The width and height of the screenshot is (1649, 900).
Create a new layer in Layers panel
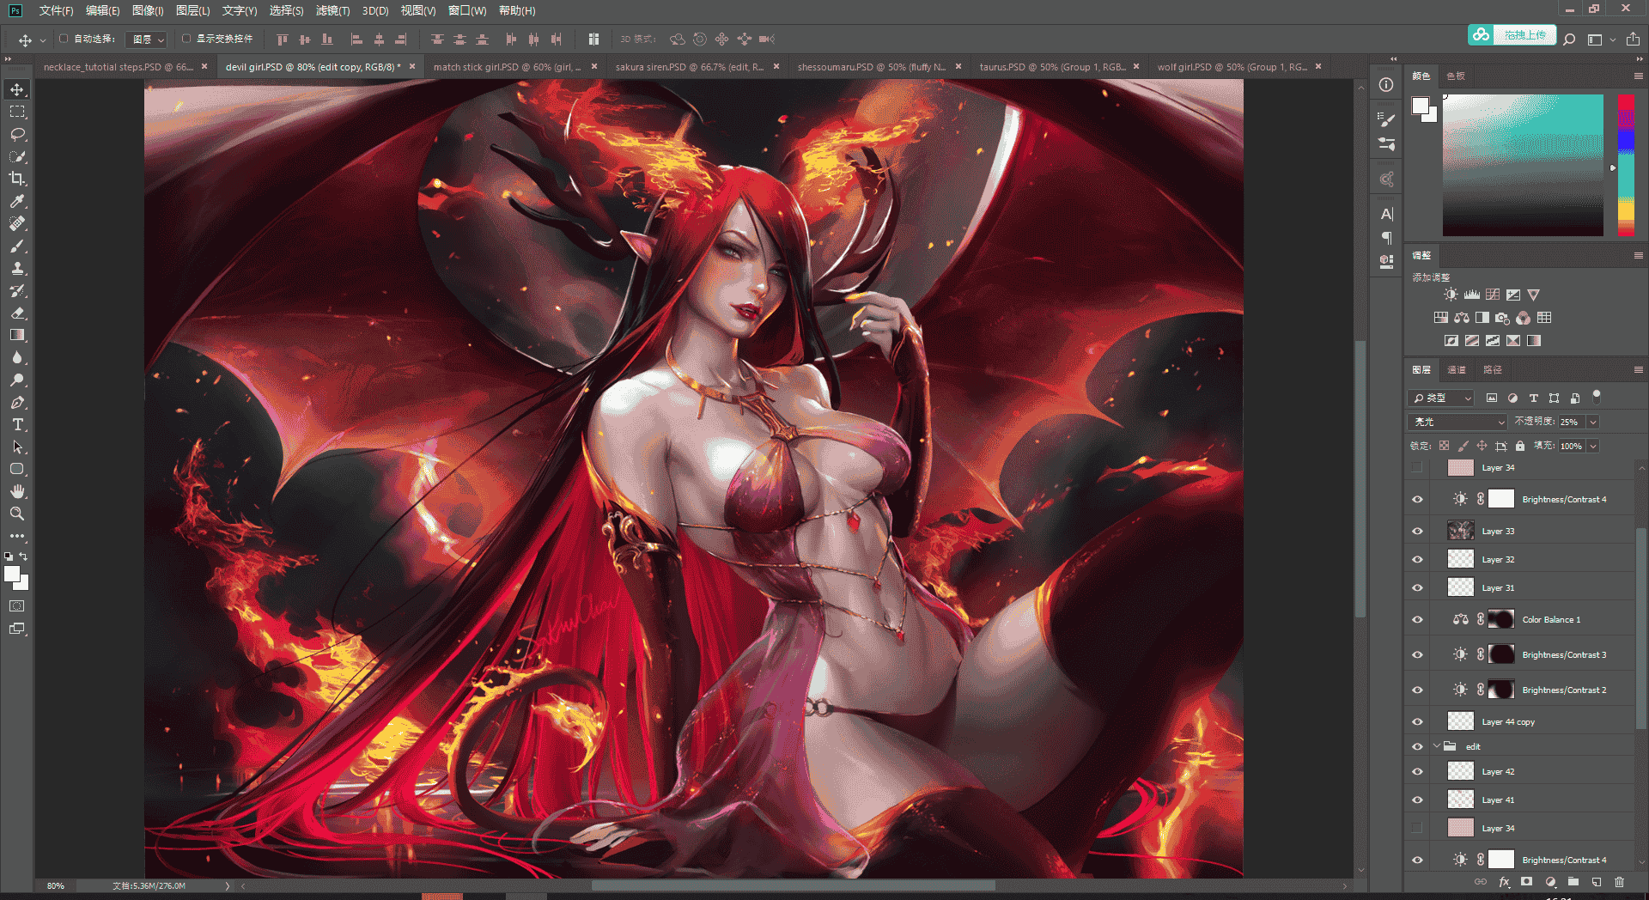point(1596,882)
